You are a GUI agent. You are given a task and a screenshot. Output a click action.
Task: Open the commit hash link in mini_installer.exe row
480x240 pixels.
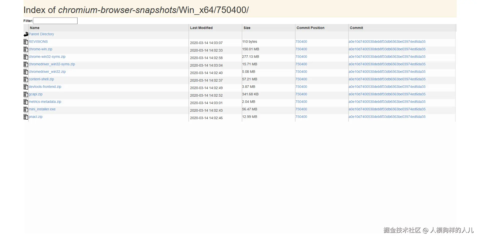tap(387, 109)
